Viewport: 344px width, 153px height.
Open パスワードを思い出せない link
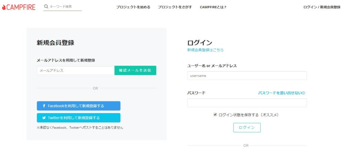pos(282,93)
